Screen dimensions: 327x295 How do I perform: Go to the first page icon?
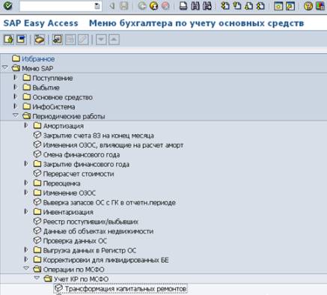(225, 6)
